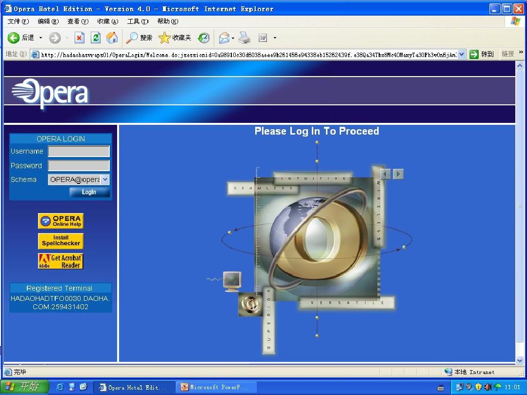The width and height of the screenshot is (527, 395).
Task: Expand the Mail button dropdown arrow
Action: click(x=233, y=38)
